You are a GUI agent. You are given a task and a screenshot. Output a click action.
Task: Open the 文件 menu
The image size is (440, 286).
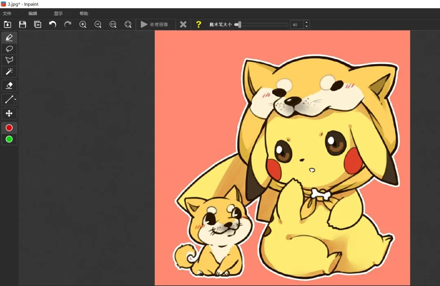[7, 13]
